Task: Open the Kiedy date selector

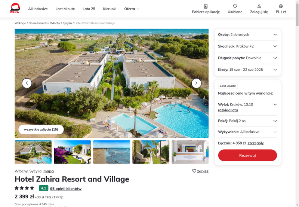Action: 247,70
